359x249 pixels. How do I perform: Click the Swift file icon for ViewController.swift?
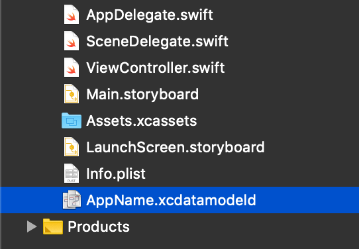coord(72,68)
